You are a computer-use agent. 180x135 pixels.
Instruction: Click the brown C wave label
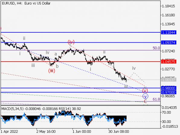[145, 101]
